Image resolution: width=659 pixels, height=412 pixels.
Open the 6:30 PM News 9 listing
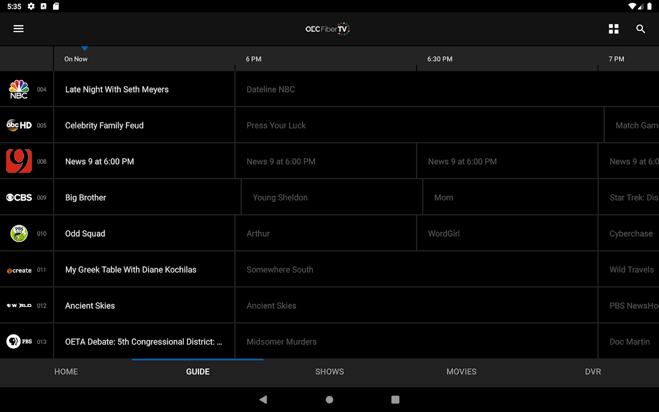click(507, 161)
